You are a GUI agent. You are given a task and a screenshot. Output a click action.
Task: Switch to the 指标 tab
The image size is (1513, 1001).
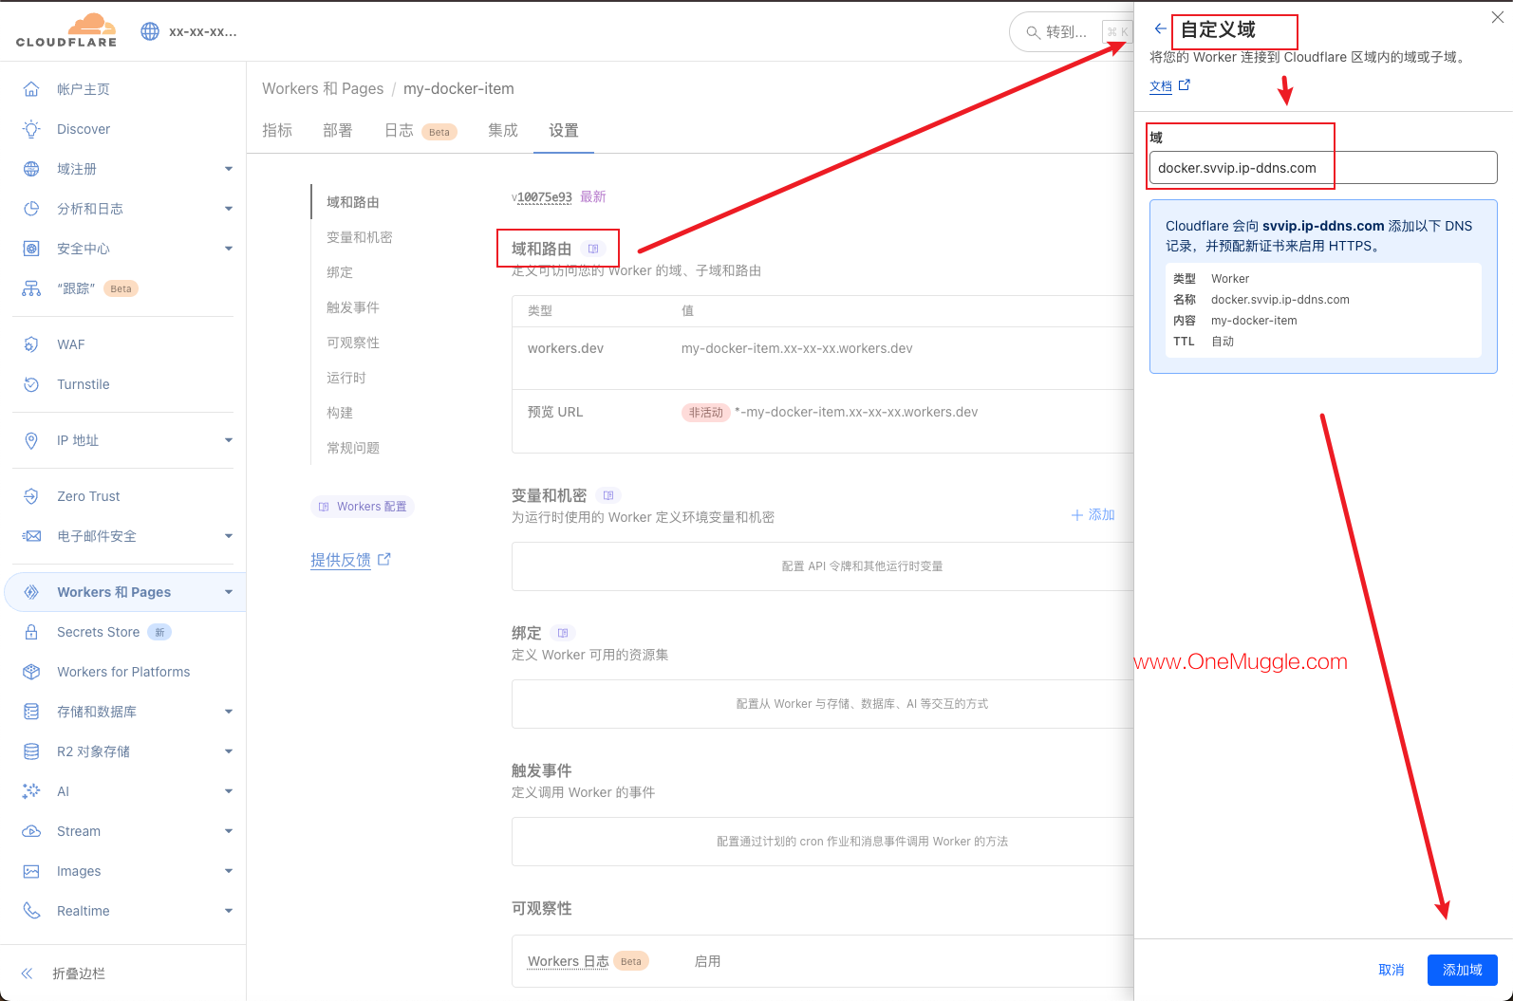coord(277,131)
